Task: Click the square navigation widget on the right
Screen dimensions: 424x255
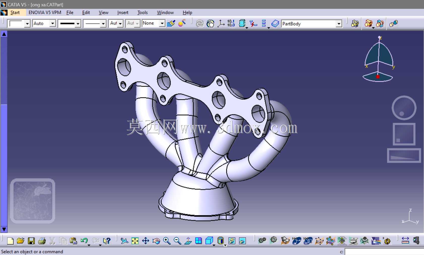Action: pyautogui.click(x=404, y=134)
